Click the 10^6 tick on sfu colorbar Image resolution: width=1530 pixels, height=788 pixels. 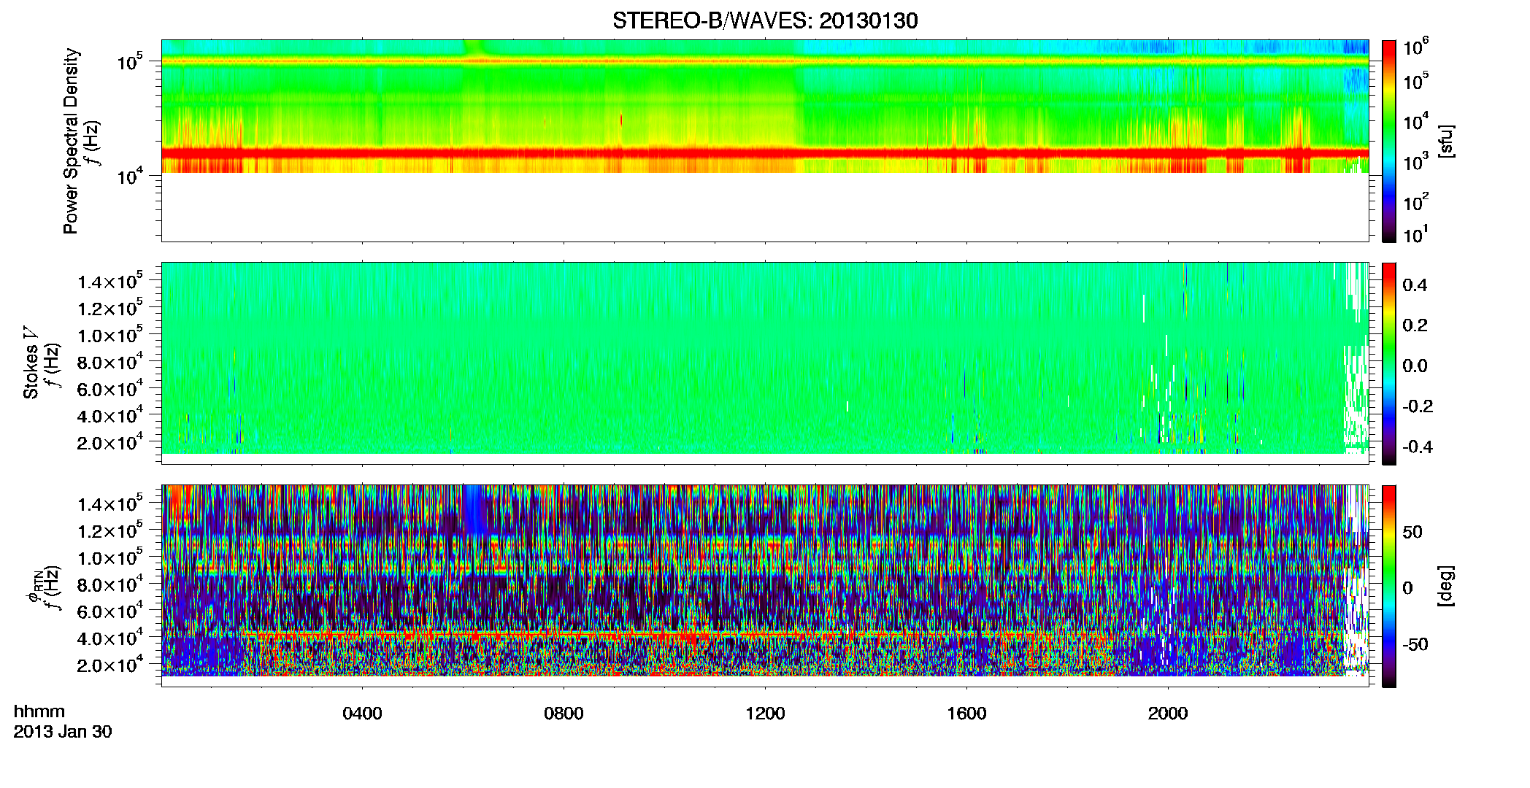pos(1415,47)
